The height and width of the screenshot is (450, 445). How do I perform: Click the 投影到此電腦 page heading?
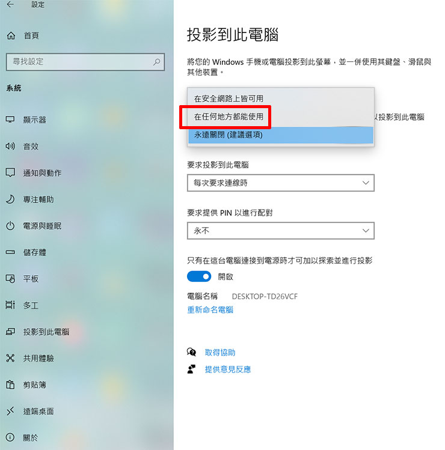click(233, 35)
